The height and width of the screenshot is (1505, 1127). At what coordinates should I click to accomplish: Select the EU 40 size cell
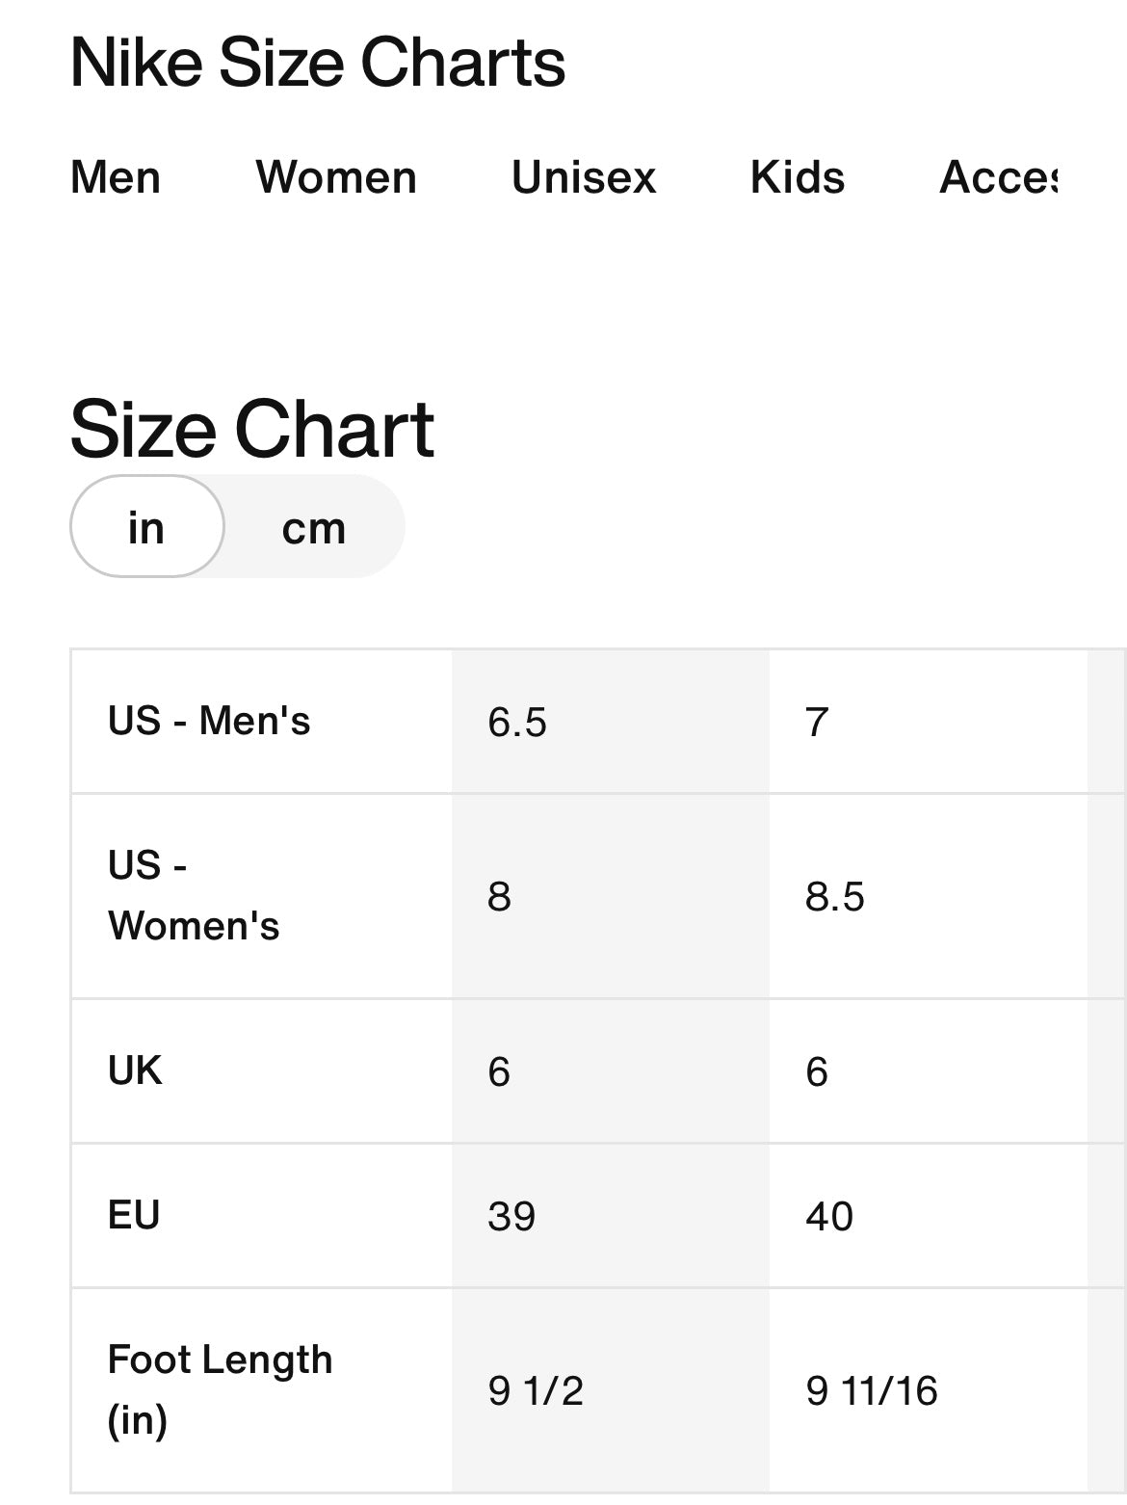click(x=829, y=1216)
